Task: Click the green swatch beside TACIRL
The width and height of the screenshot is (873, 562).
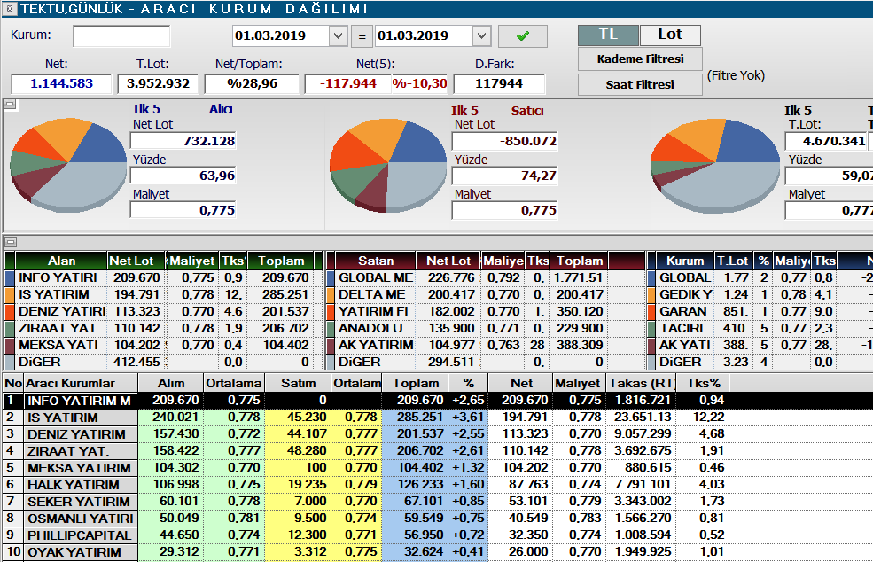Action: tap(651, 329)
